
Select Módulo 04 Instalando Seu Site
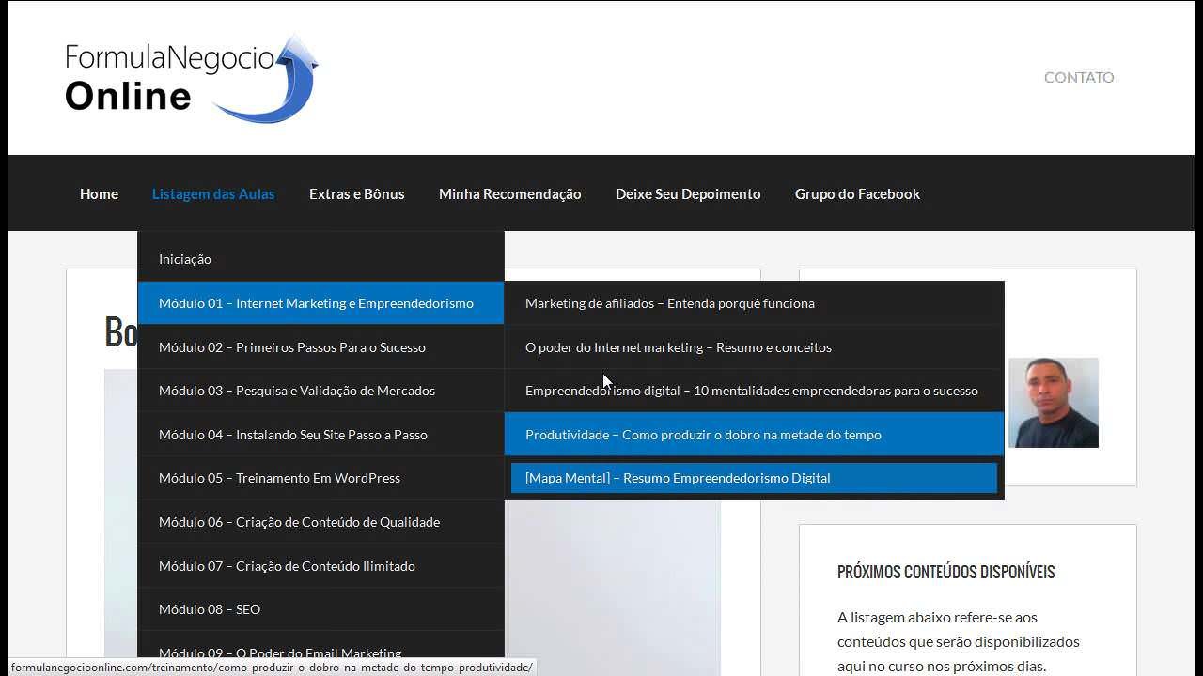292,435
